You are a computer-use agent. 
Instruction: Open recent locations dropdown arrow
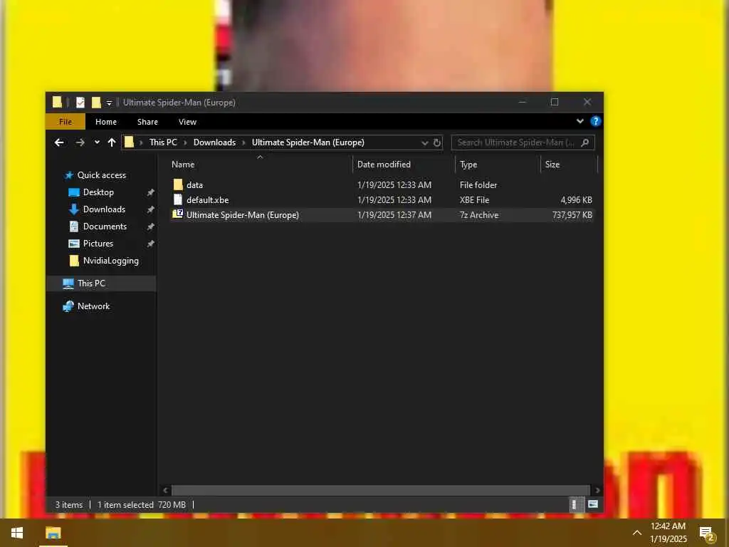point(97,142)
